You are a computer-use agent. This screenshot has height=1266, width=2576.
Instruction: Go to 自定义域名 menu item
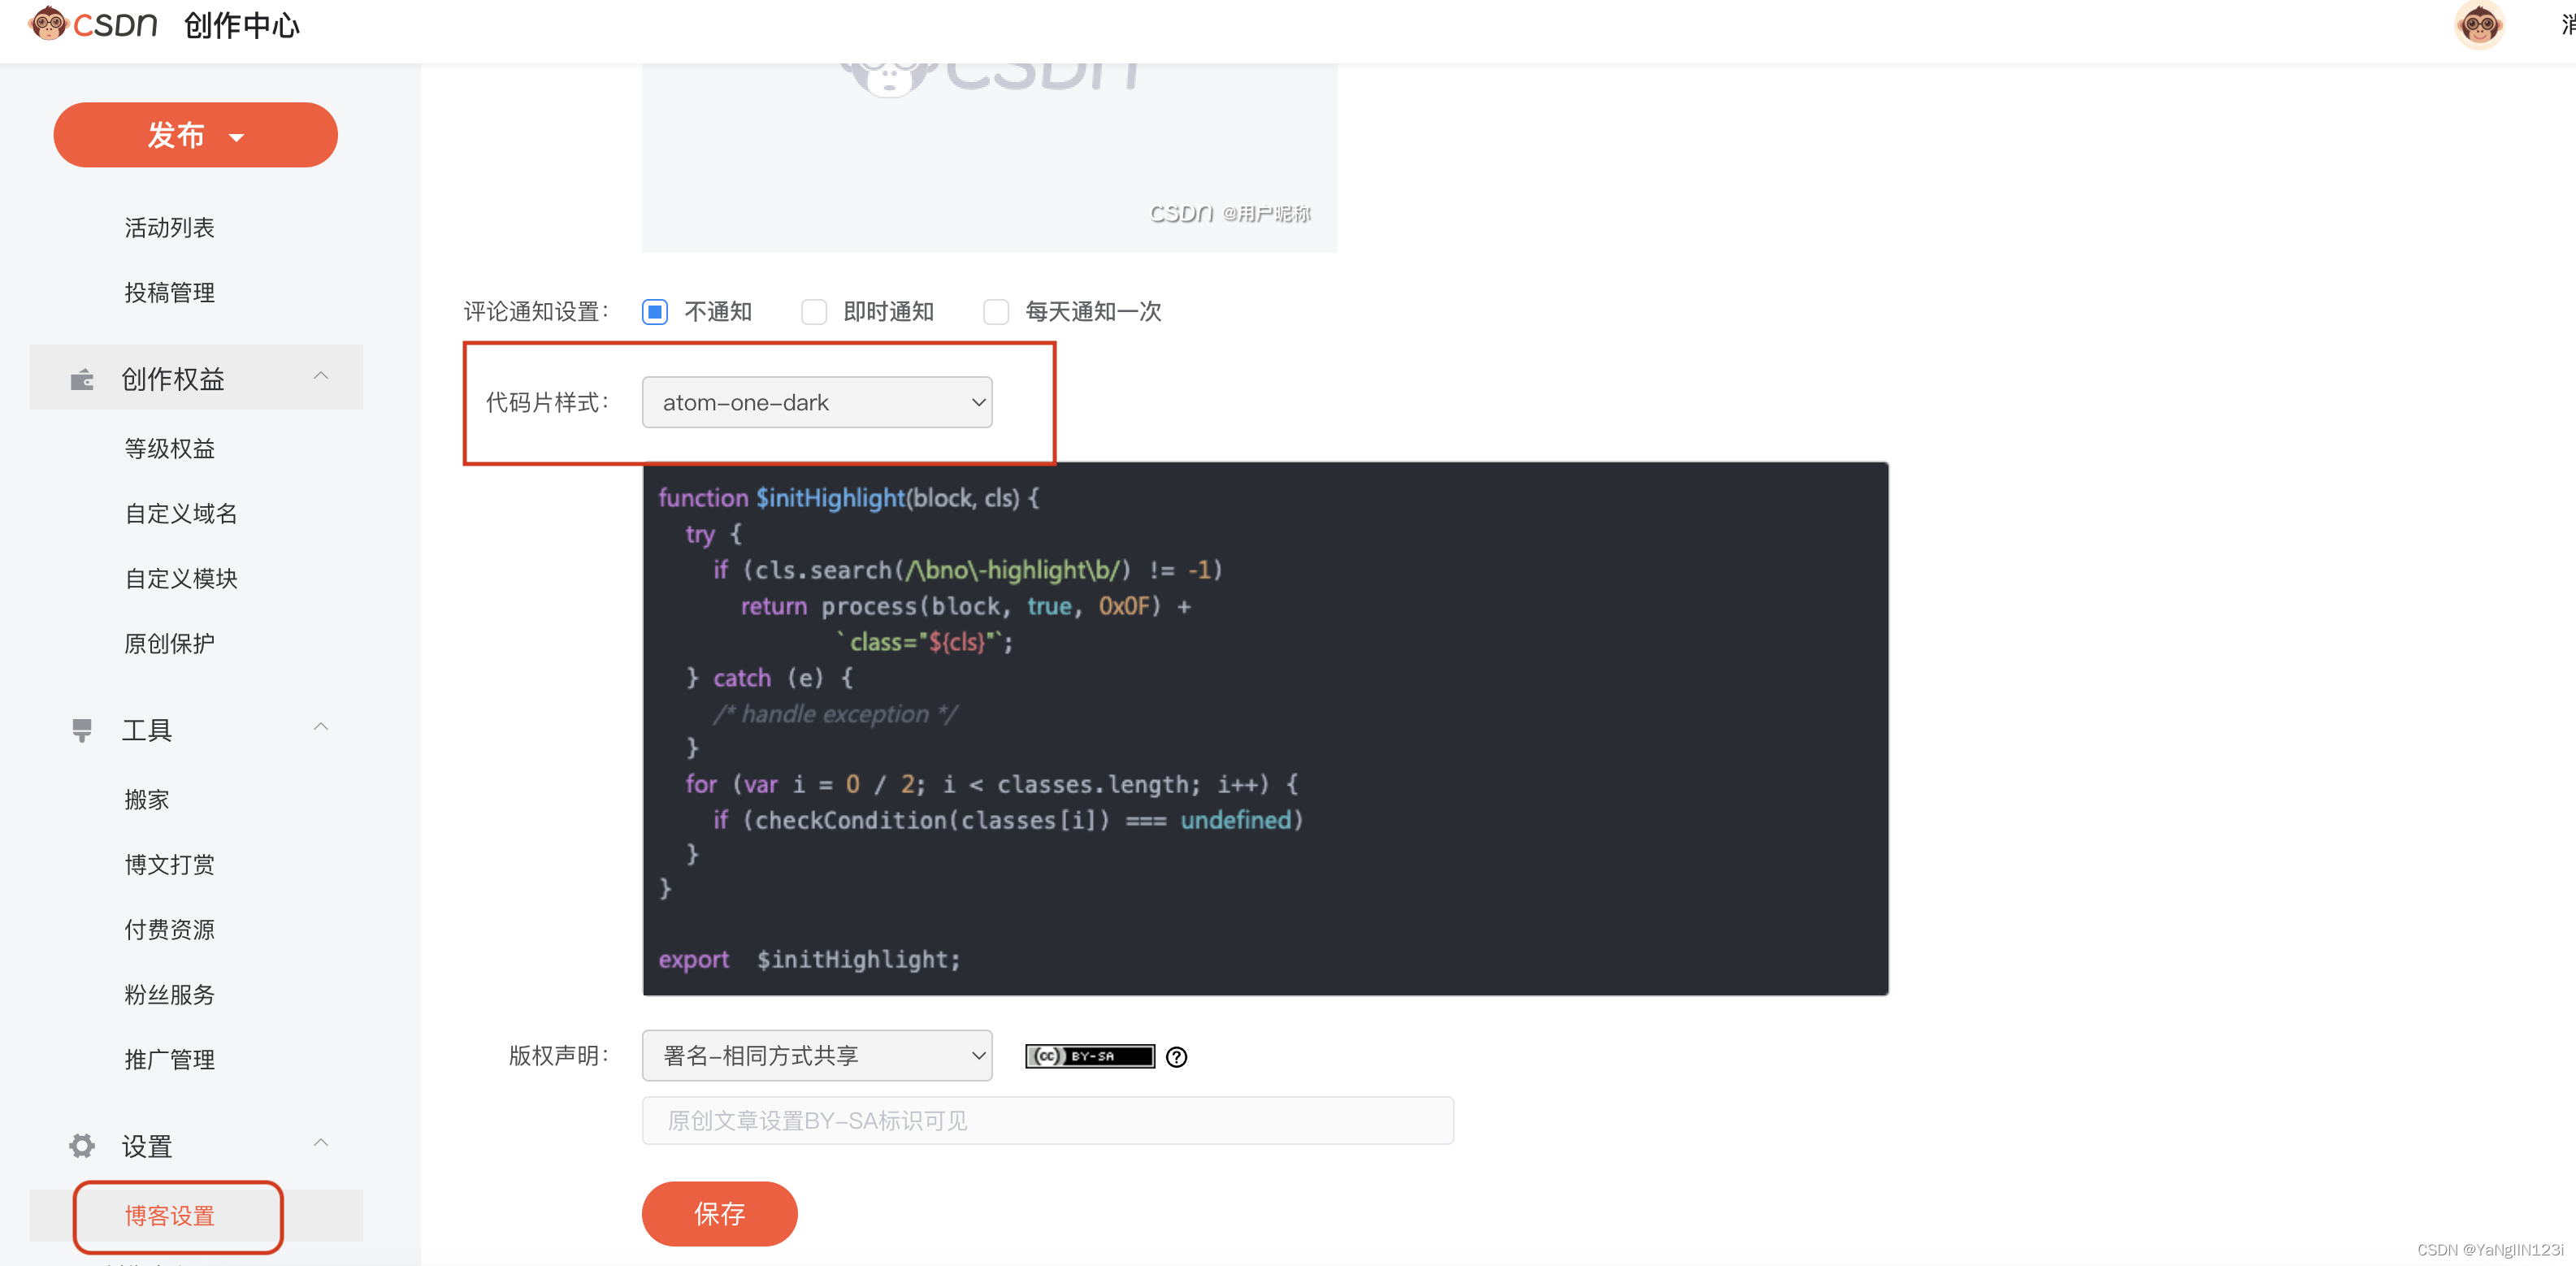(181, 514)
